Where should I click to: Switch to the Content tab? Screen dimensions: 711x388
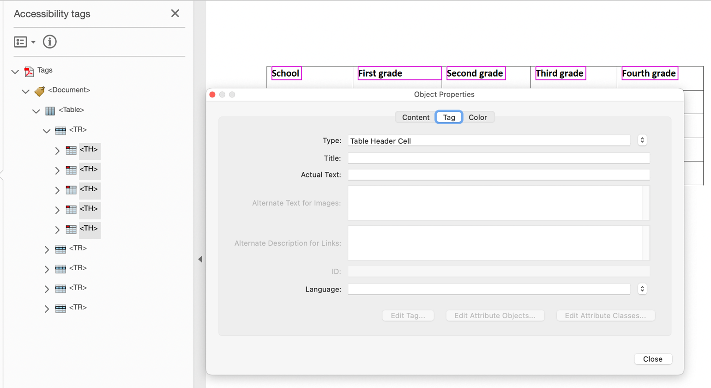point(415,117)
